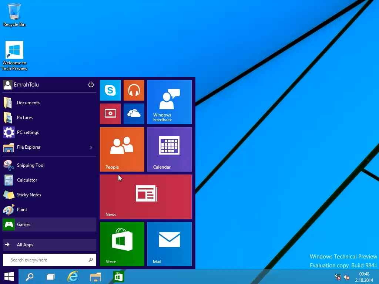Select the Recycle Bin desktop icon
379x284 pixels.
(x=14, y=14)
